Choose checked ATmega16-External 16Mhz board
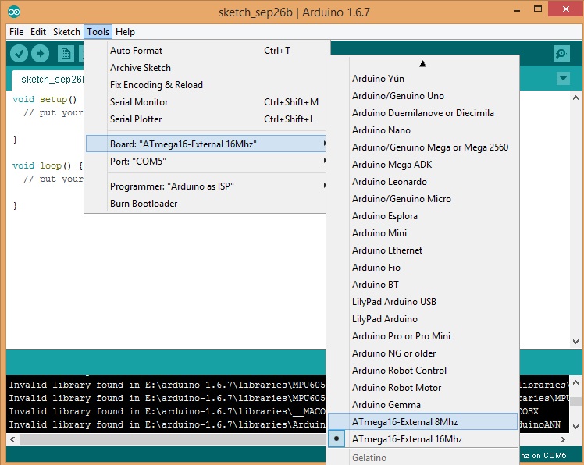The height and width of the screenshot is (465, 584). click(x=422, y=439)
